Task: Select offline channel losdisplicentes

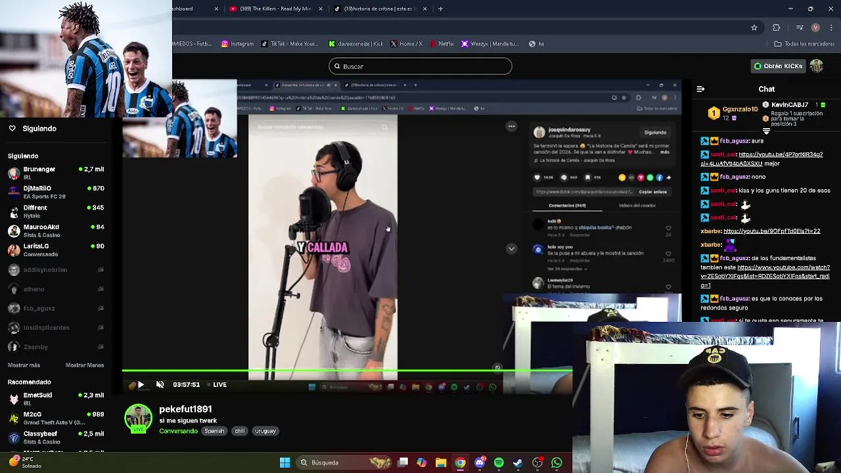Action: click(x=56, y=327)
